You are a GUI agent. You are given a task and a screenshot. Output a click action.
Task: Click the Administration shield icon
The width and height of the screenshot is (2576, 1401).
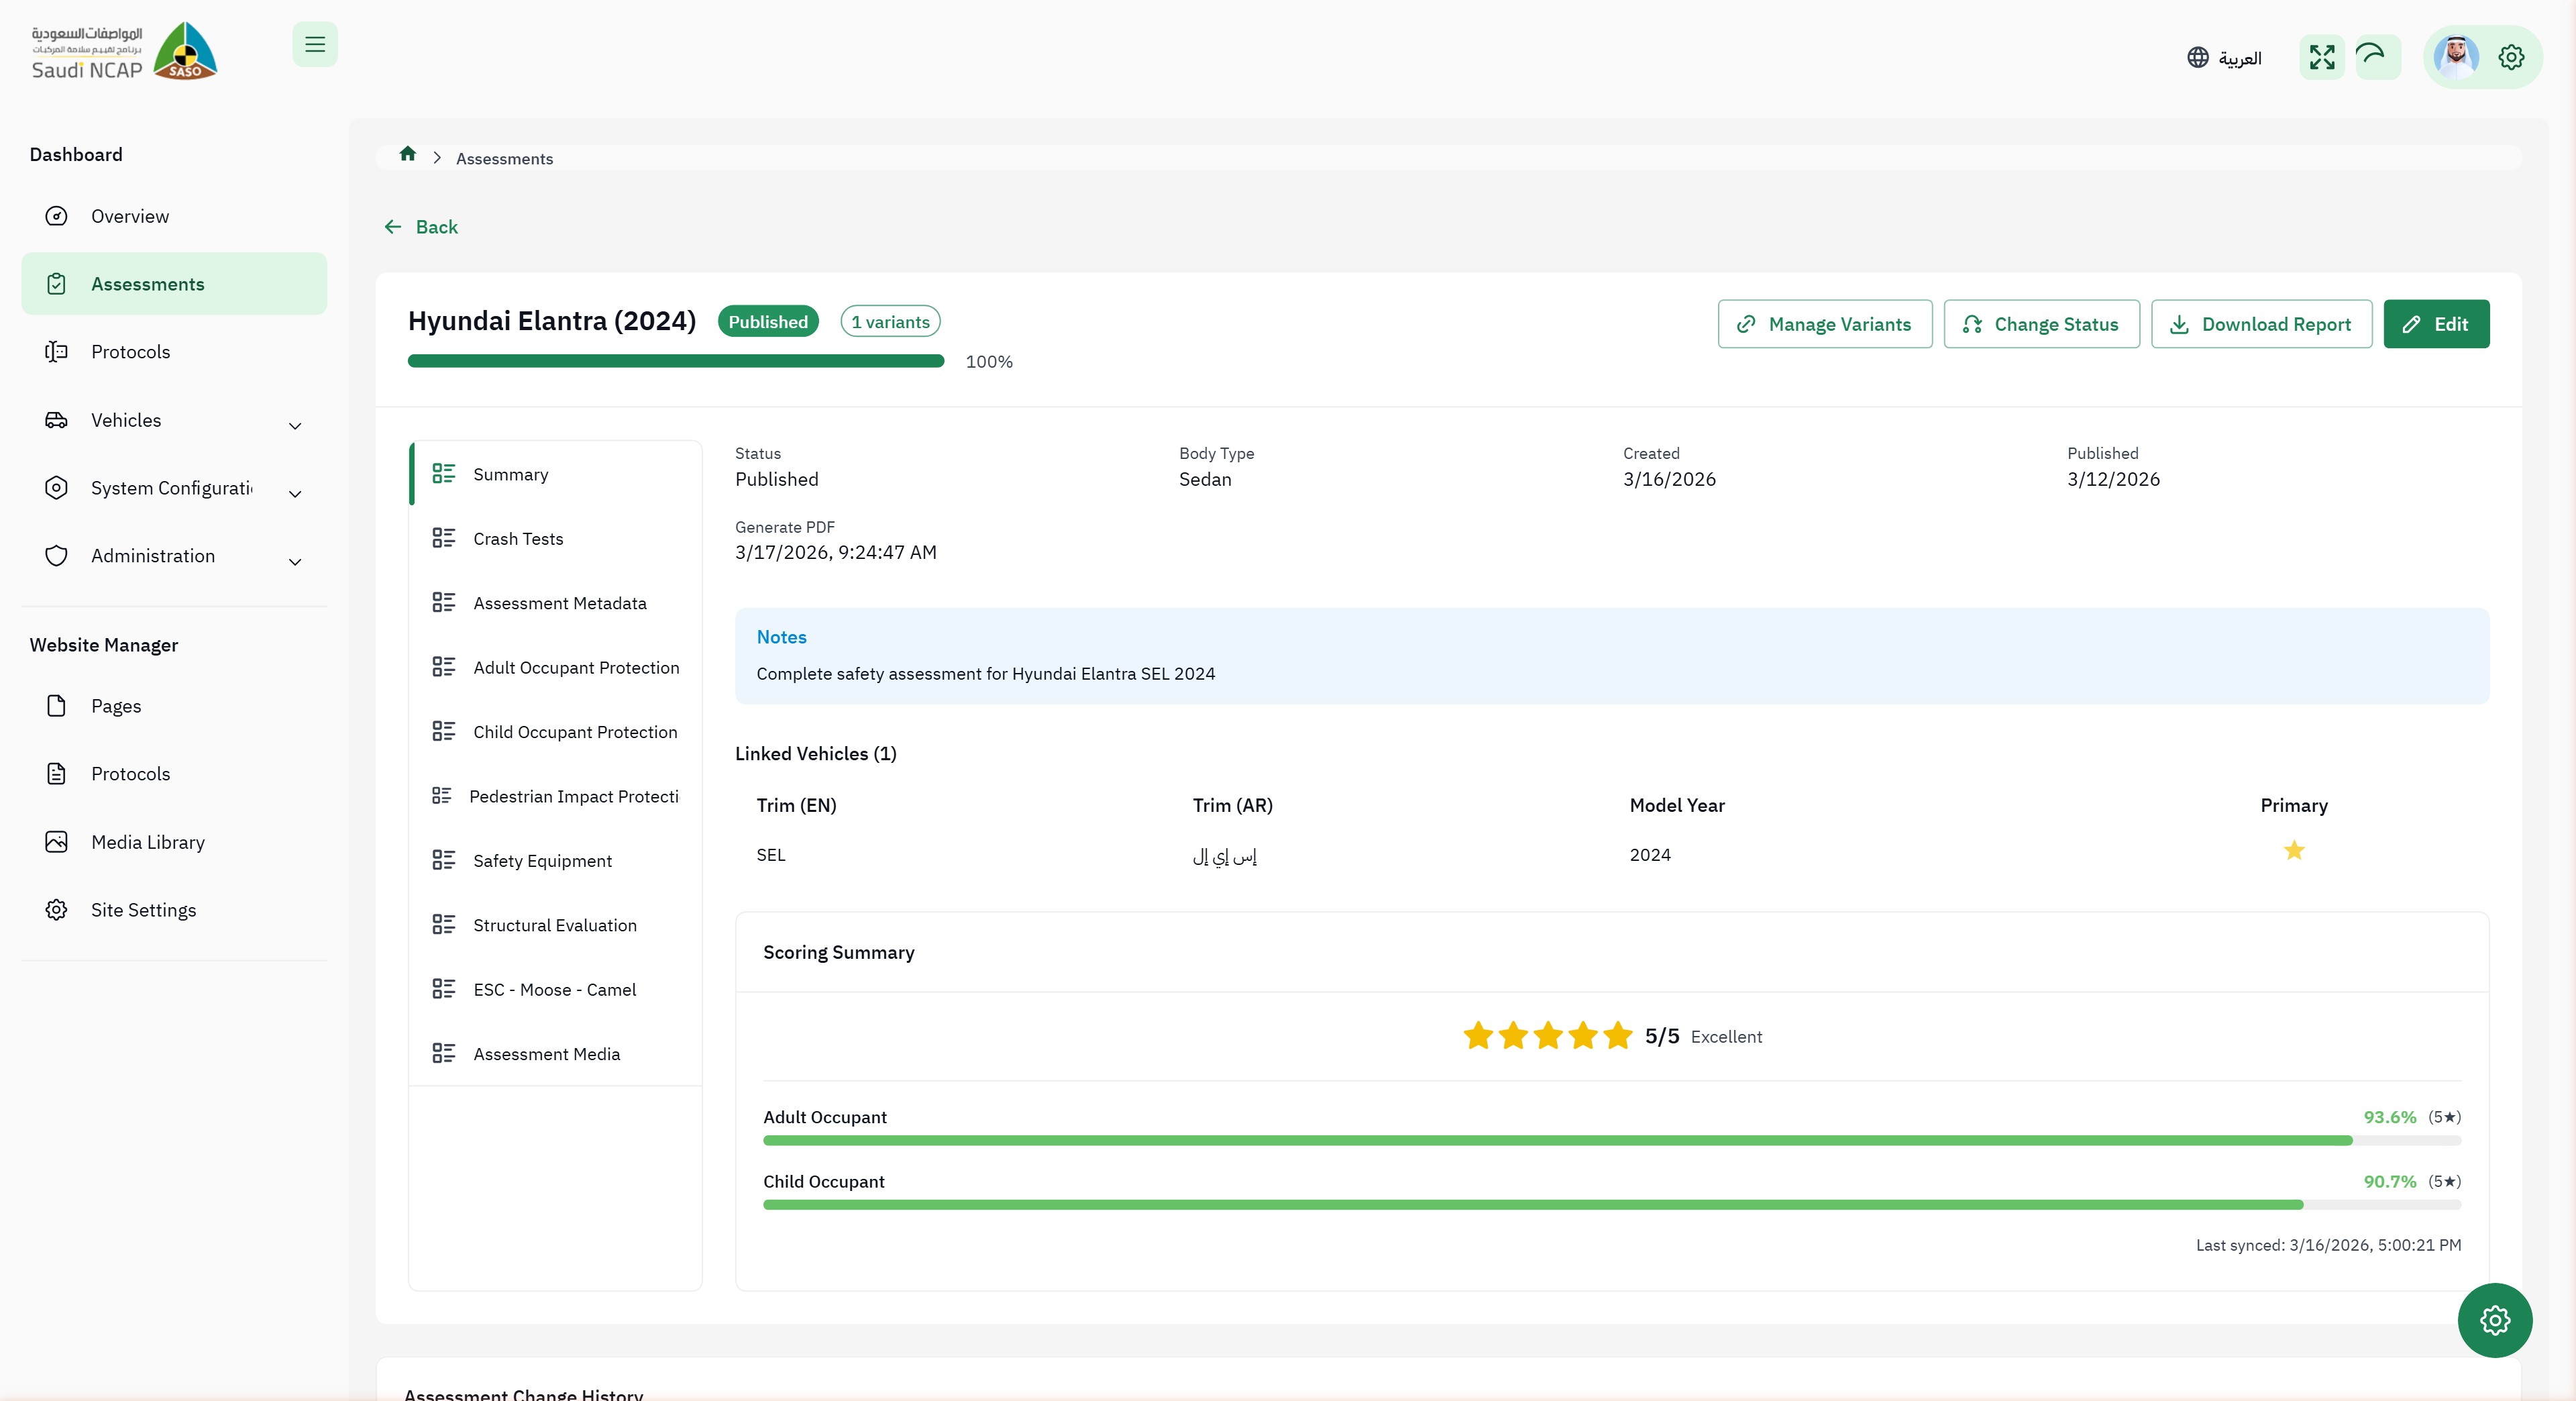[56, 556]
